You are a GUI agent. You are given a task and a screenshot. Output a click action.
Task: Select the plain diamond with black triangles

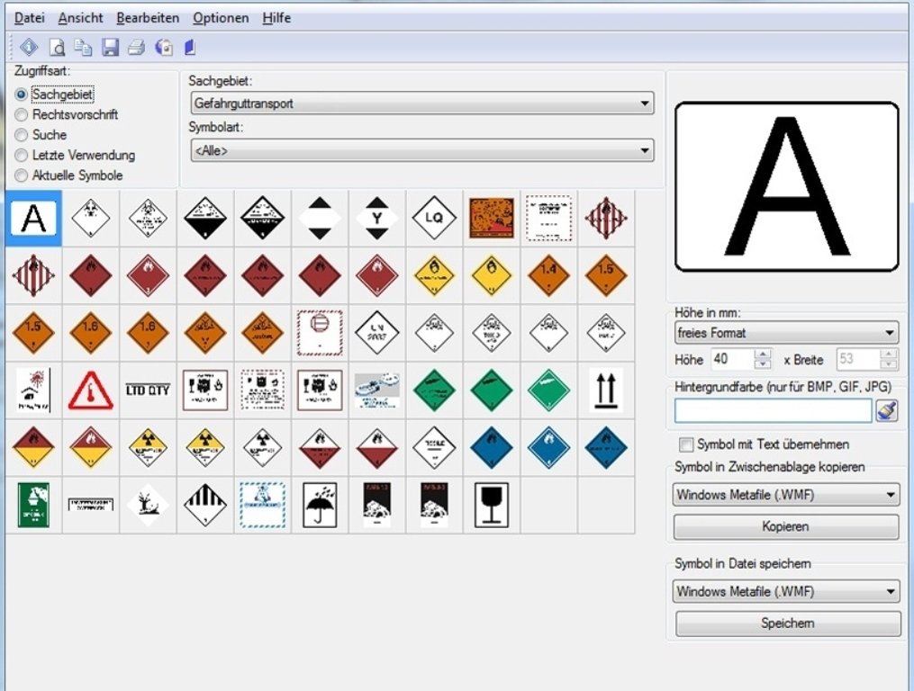coord(320,219)
